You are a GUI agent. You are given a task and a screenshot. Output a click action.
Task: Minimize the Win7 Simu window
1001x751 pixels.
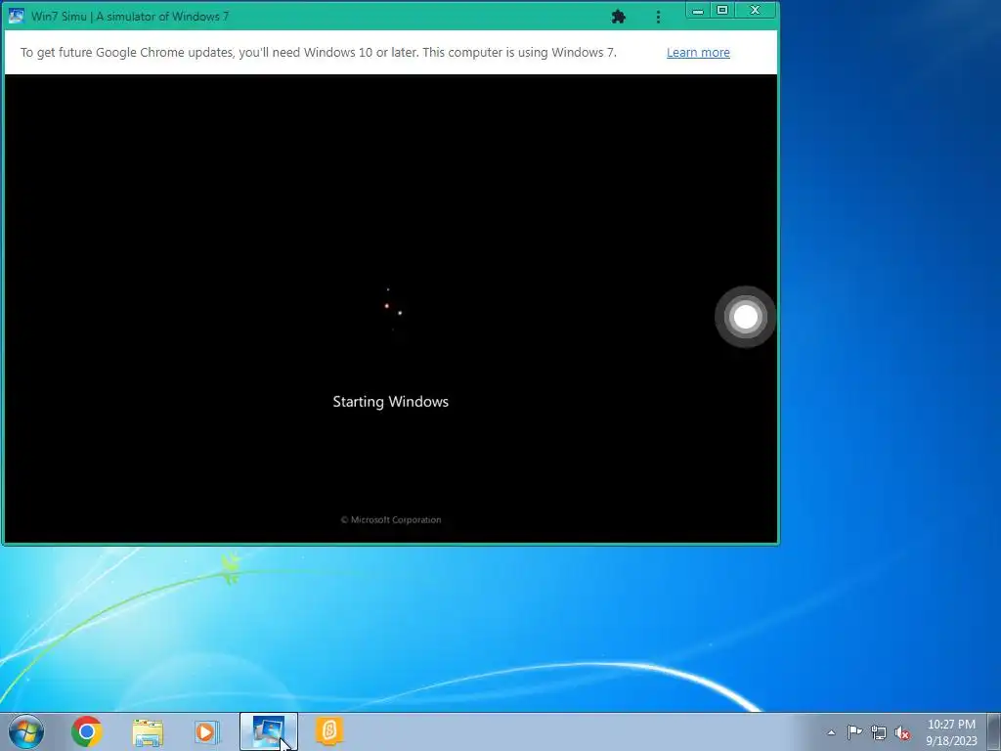point(698,10)
